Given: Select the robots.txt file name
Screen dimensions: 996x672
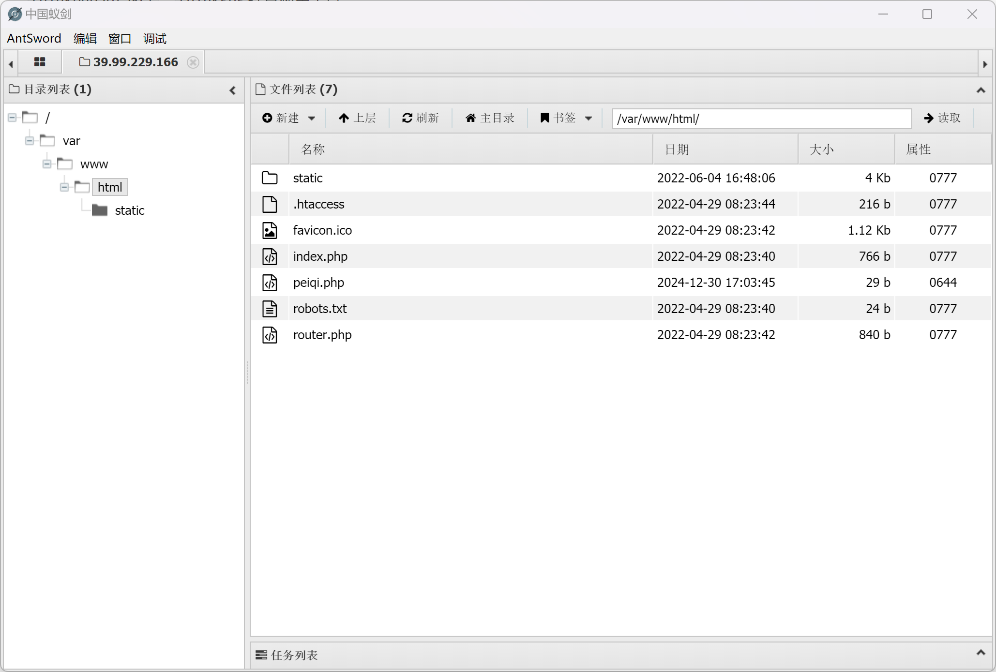Looking at the screenshot, I should tap(320, 309).
